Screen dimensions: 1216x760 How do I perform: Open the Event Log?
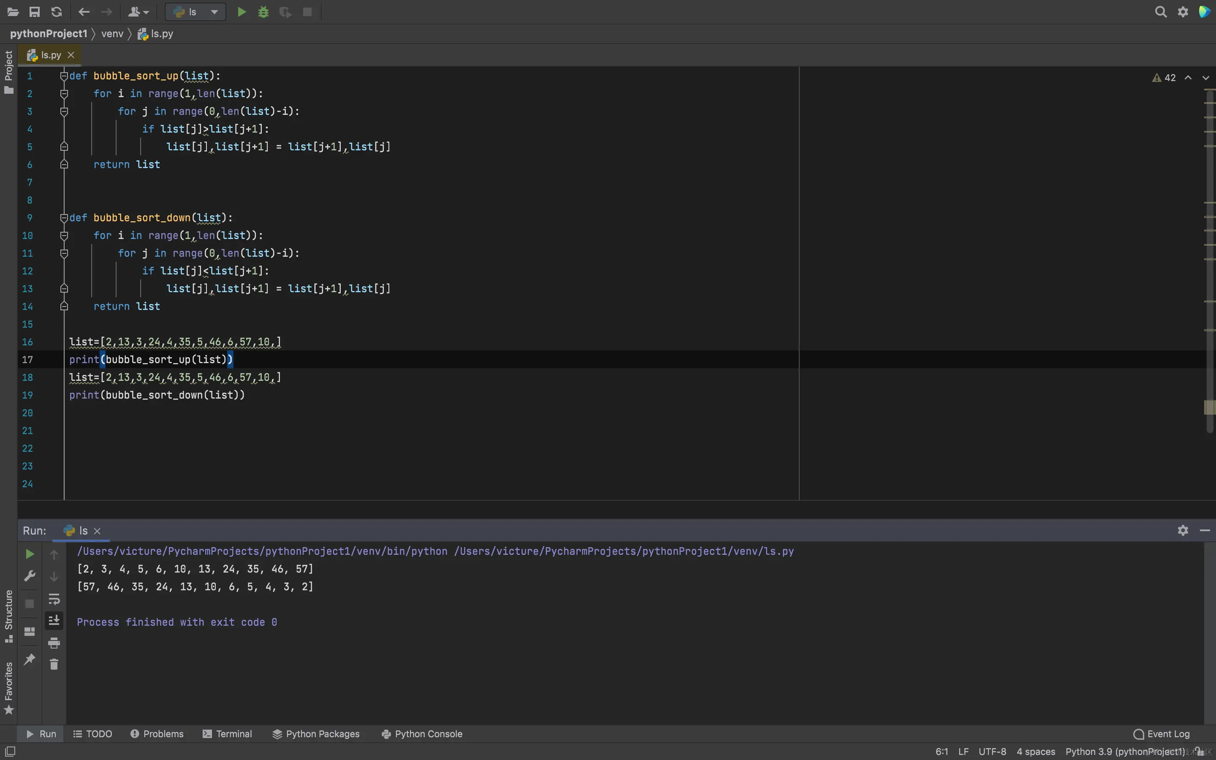tap(1162, 734)
